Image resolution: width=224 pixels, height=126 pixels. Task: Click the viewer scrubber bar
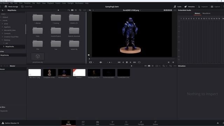[x=132, y=59]
